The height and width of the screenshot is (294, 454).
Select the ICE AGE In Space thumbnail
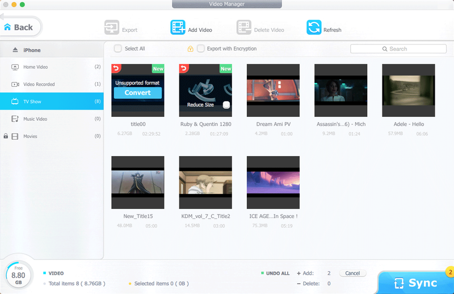click(273, 183)
